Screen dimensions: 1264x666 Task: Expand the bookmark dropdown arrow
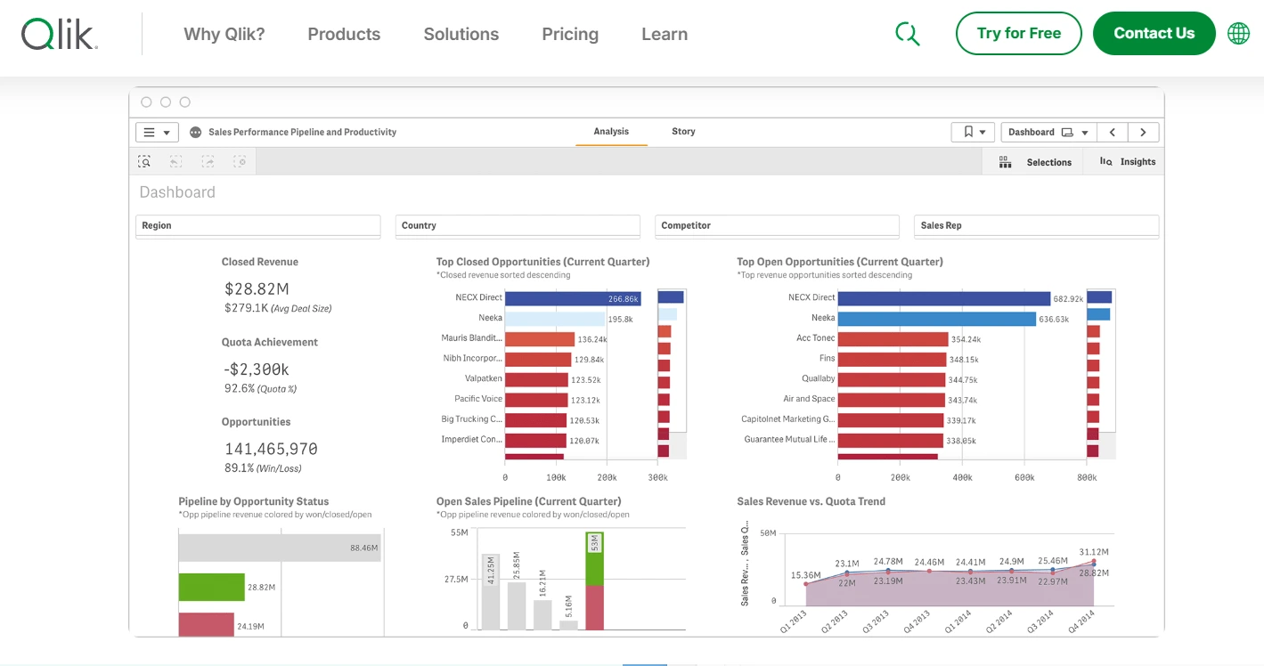983,131
